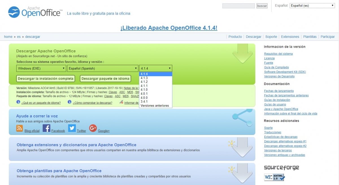Open the Descargar nav item
Screen dimensions: 339x185
[253, 37]
